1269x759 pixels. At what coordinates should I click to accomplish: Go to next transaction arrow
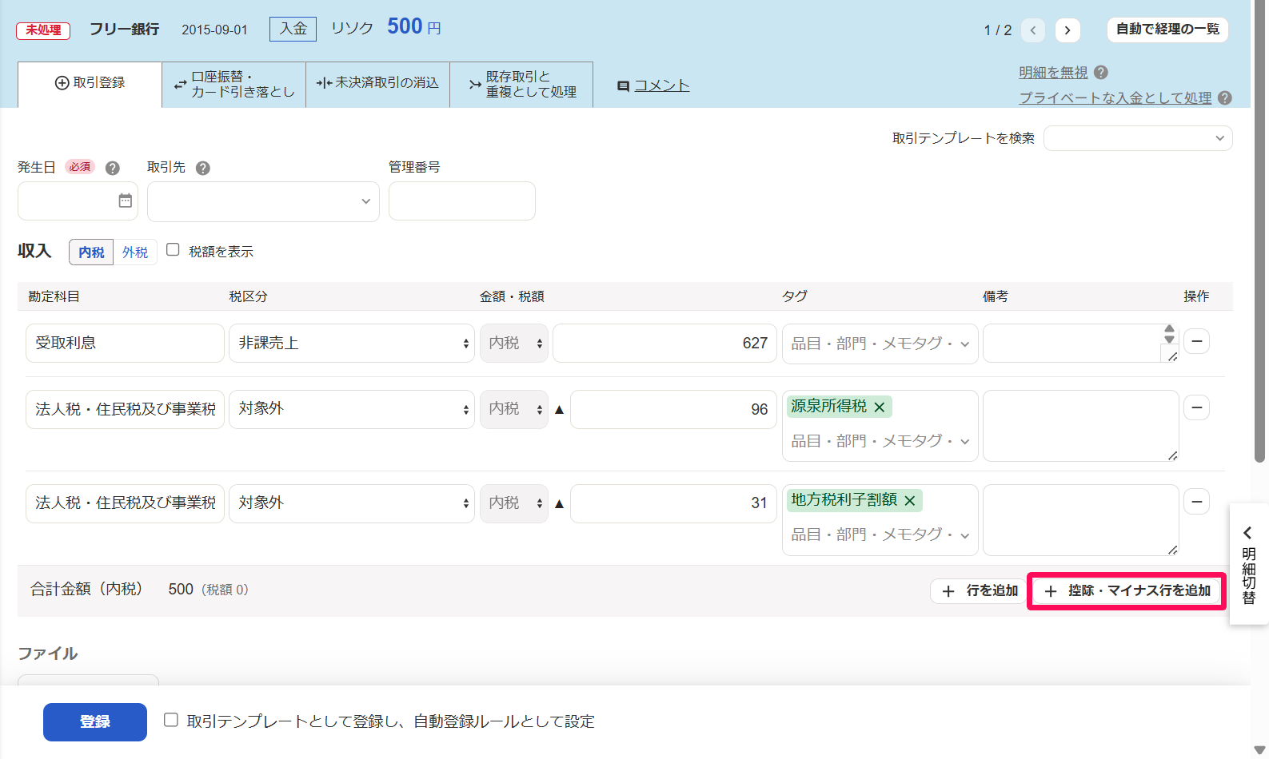1067,30
